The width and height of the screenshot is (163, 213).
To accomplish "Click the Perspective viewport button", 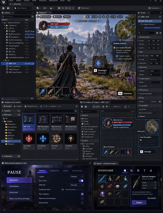I will coord(45,17).
